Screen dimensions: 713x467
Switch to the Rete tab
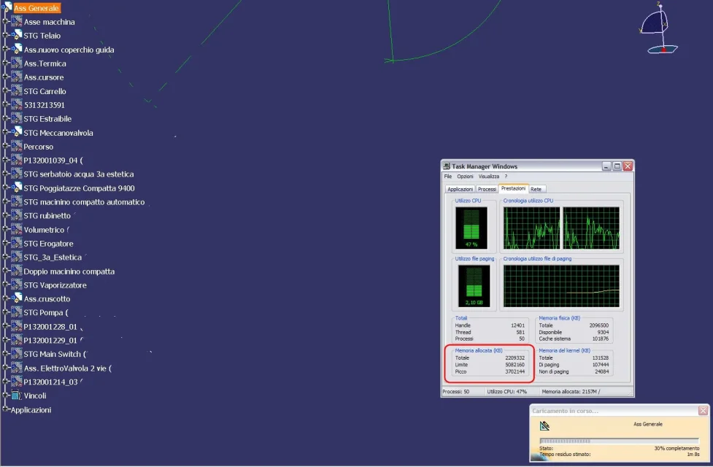(536, 189)
